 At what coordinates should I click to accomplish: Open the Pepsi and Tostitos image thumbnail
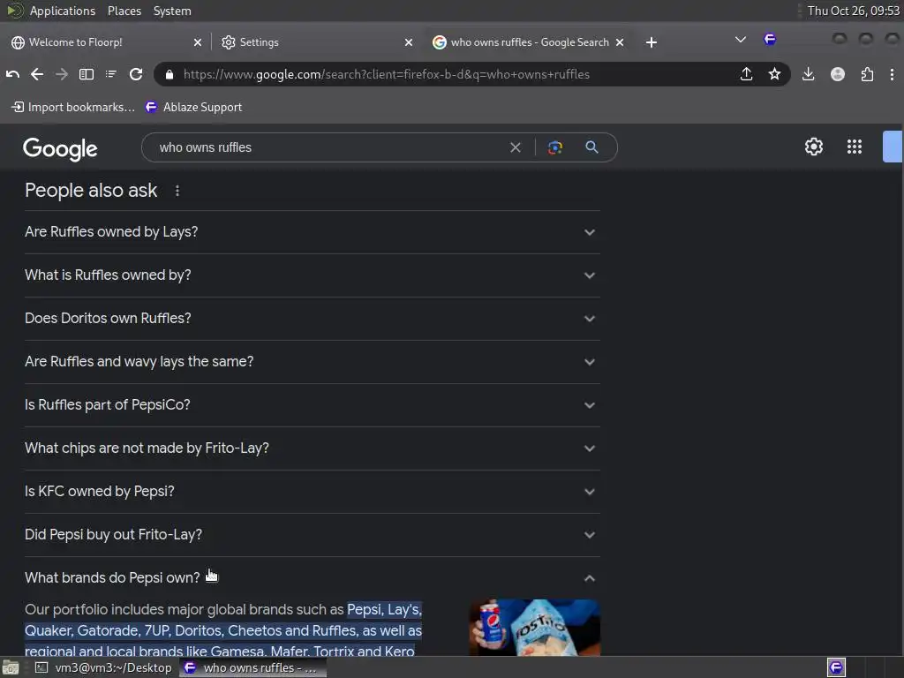tap(534, 628)
